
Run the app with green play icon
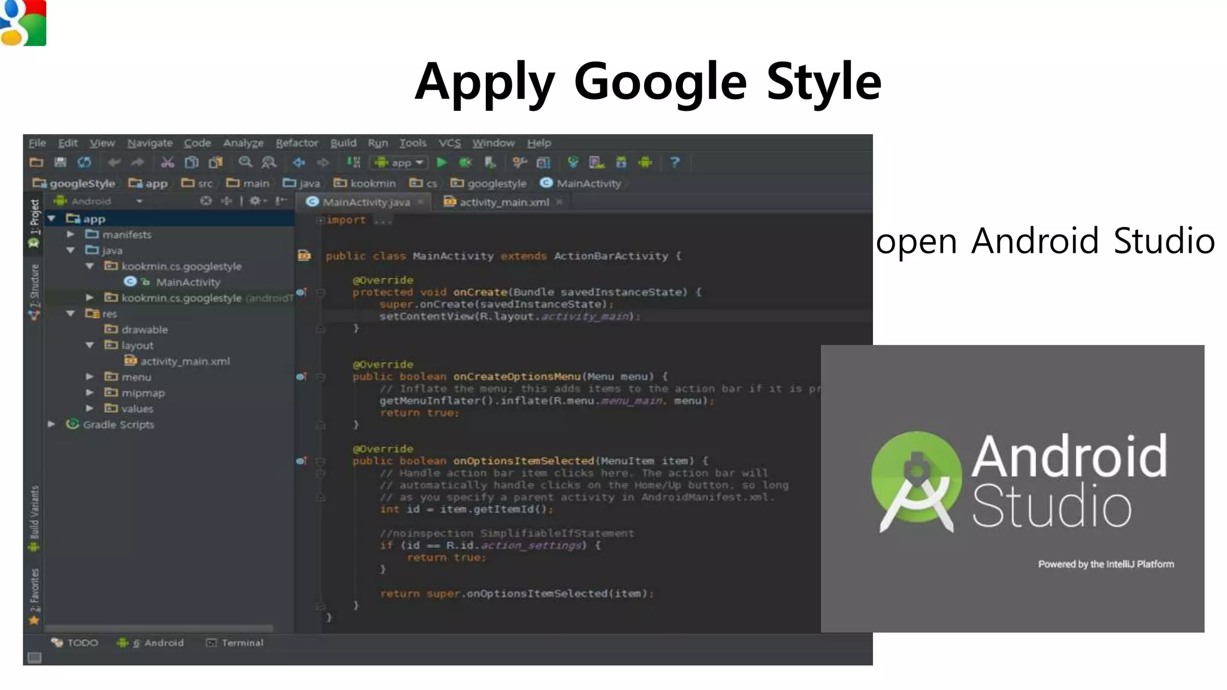[x=442, y=162]
